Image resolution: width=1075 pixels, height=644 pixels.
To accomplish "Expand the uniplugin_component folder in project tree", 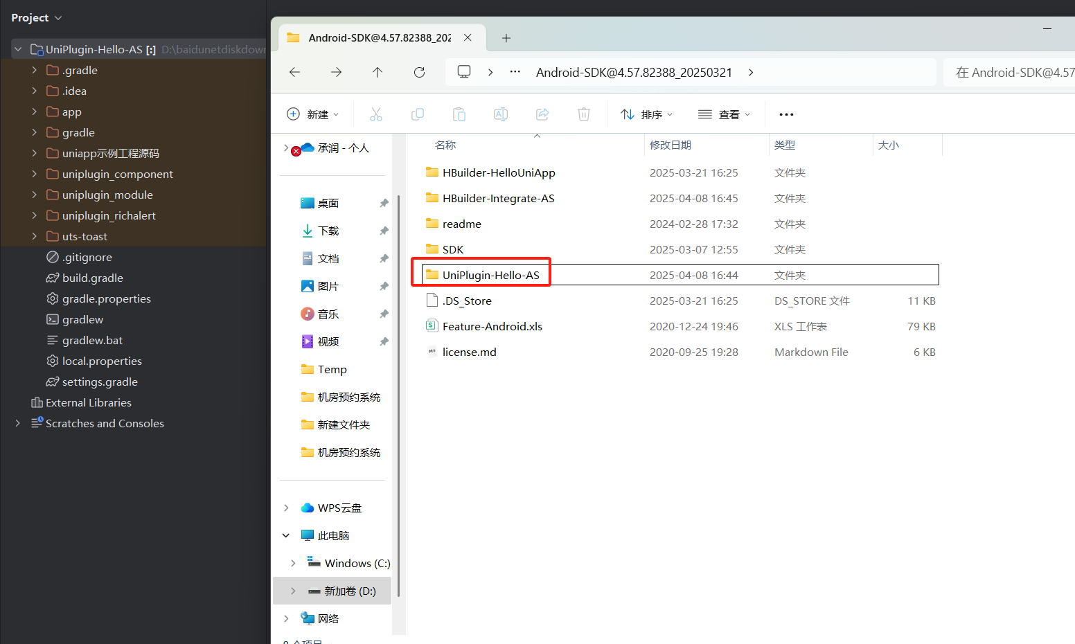I will 35,174.
